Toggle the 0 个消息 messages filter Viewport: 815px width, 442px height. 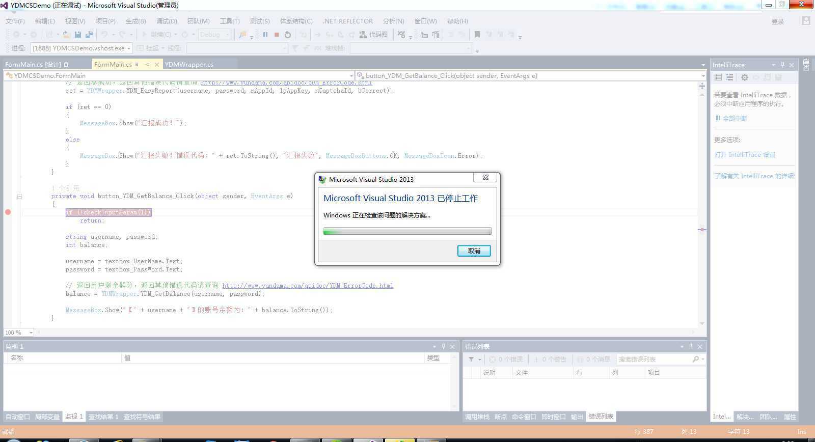point(593,360)
